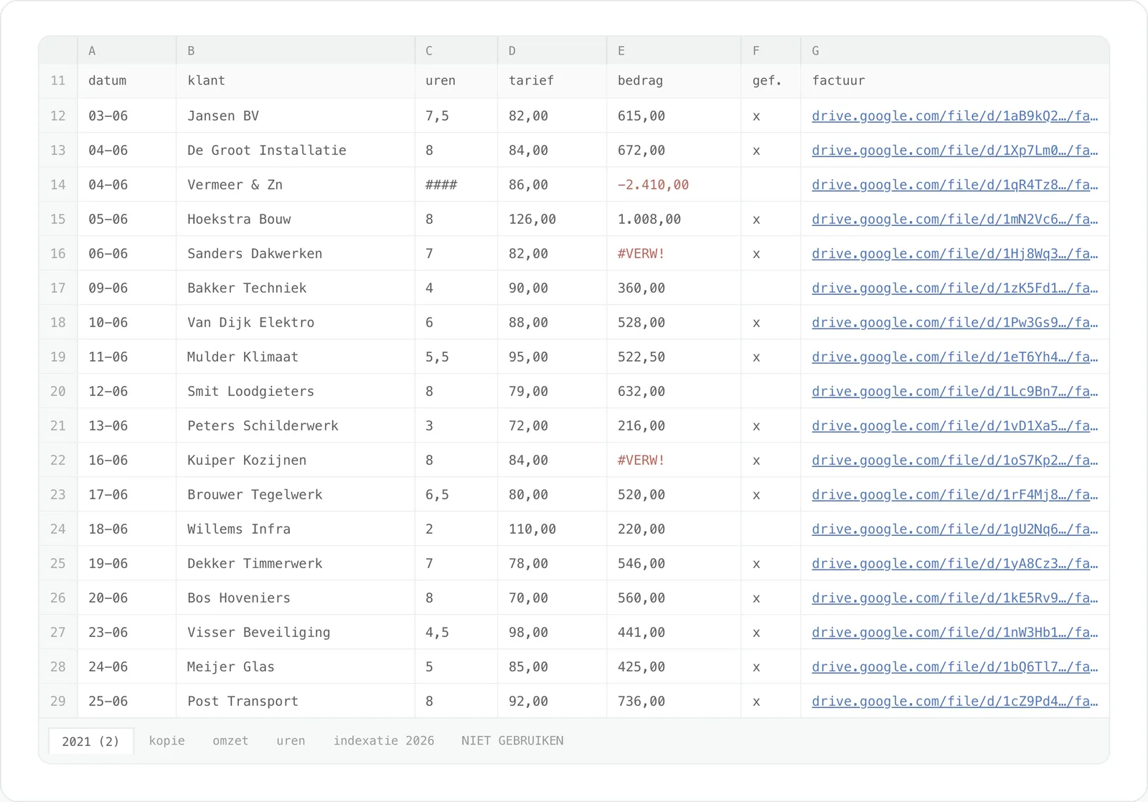The width and height of the screenshot is (1148, 802).
Task: Follow the Hoekstra Bouw invoice link
Action: [x=954, y=219]
